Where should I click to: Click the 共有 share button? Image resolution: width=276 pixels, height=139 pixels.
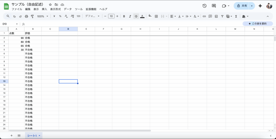[x=241, y=6]
